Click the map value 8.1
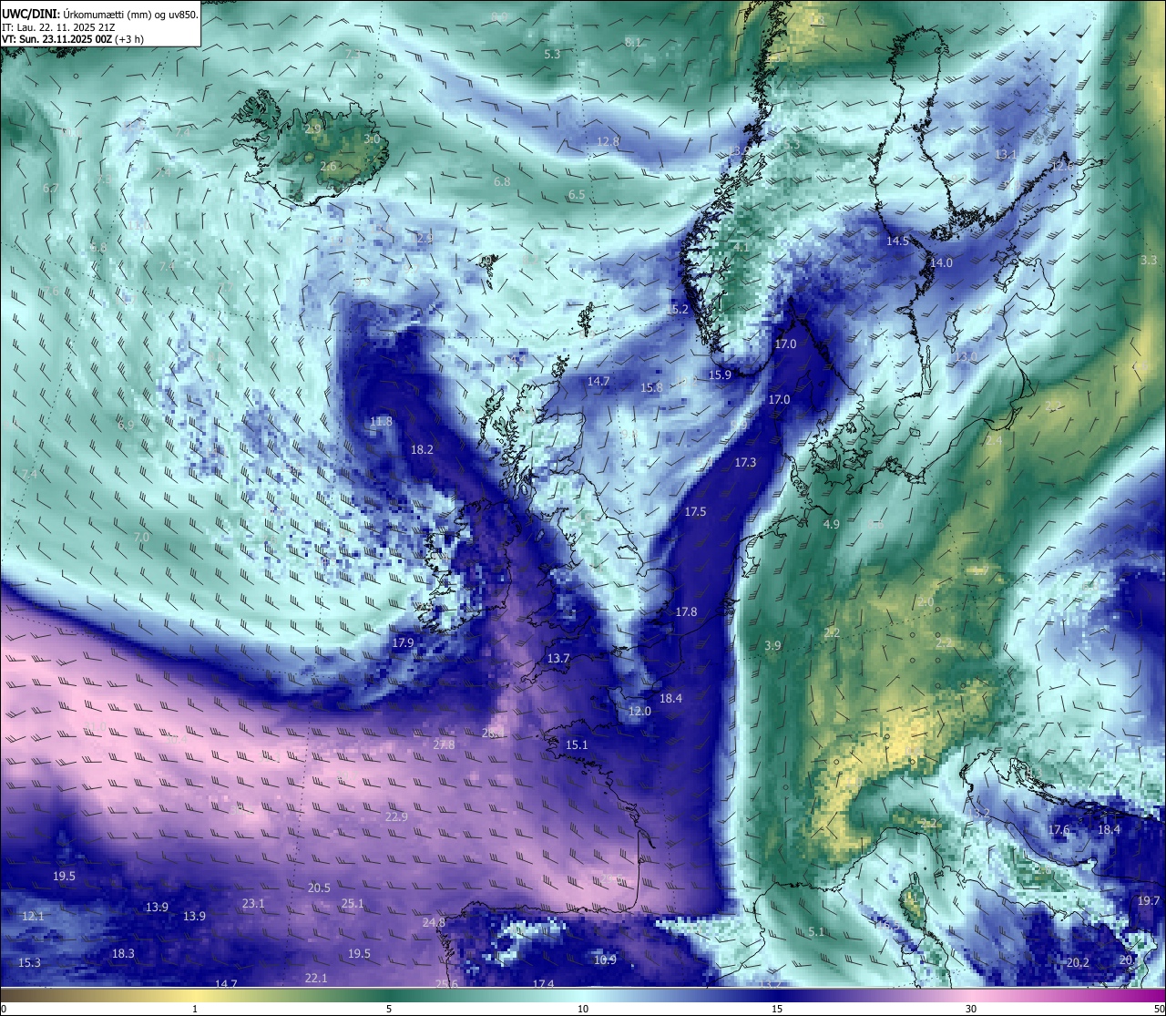 [x=633, y=42]
